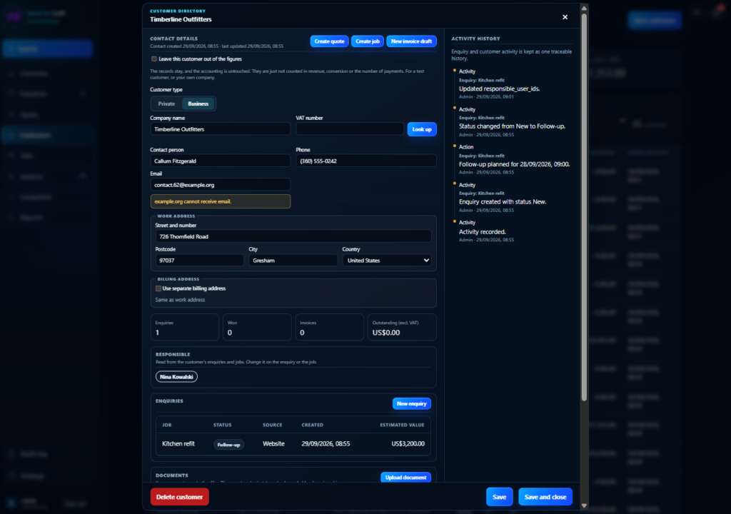The image size is (731, 514).
Task: Edit the Company name field
Action: [x=220, y=129]
